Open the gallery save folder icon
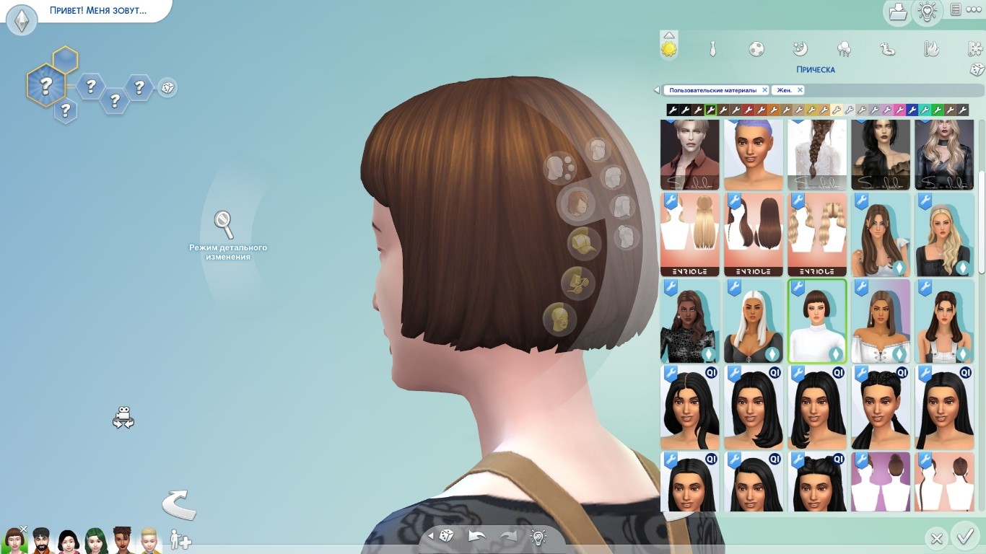Image resolution: width=986 pixels, height=554 pixels. pos(897,12)
